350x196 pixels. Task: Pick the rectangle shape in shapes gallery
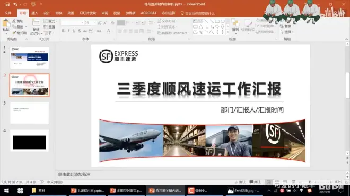[217, 21]
